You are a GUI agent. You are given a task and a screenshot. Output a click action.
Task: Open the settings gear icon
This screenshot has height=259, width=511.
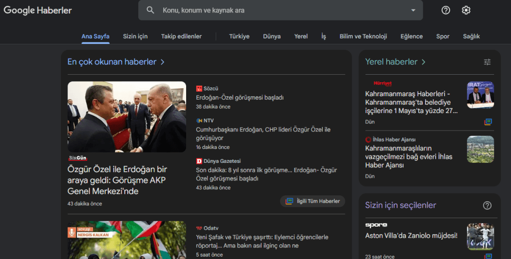tap(466, 10)
